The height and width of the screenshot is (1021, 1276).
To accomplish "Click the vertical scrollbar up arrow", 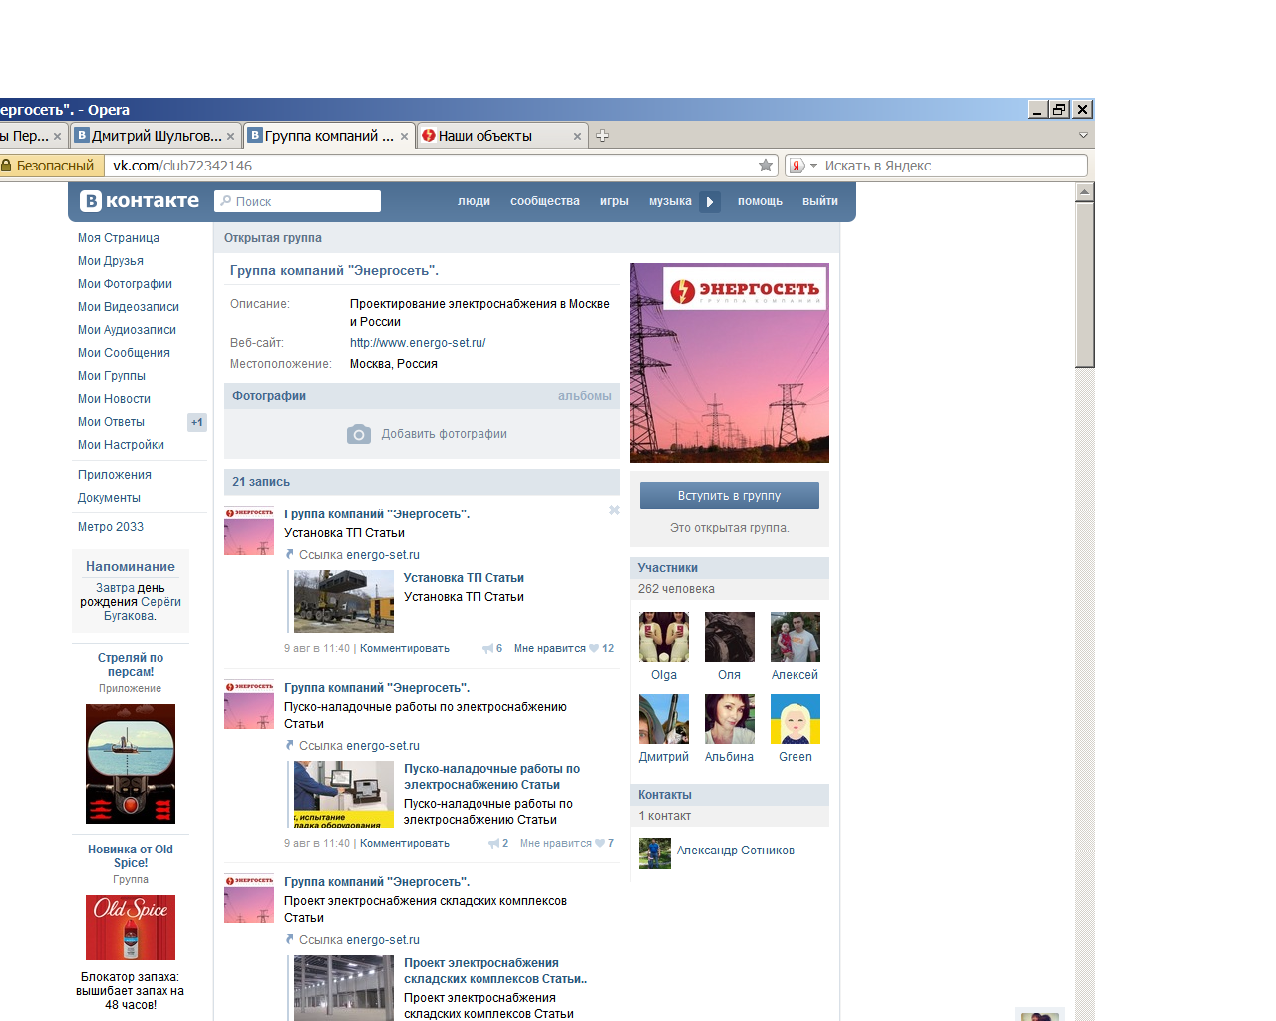I will pos(1085,191).
